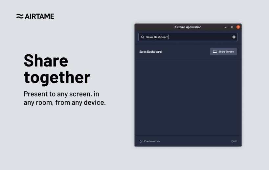This screenshot has width=269, height=170.
Task: Maximize the Airtame Application window
Action: click(x=232, y=27)
